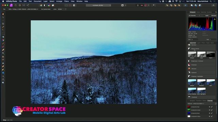Select the Composite Blue channel swatch
This screenshot has height=122, width=218.
coord(189,113)
